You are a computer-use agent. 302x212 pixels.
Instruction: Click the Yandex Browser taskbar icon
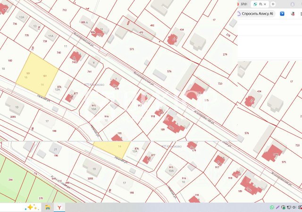click(x=59, y=207)
